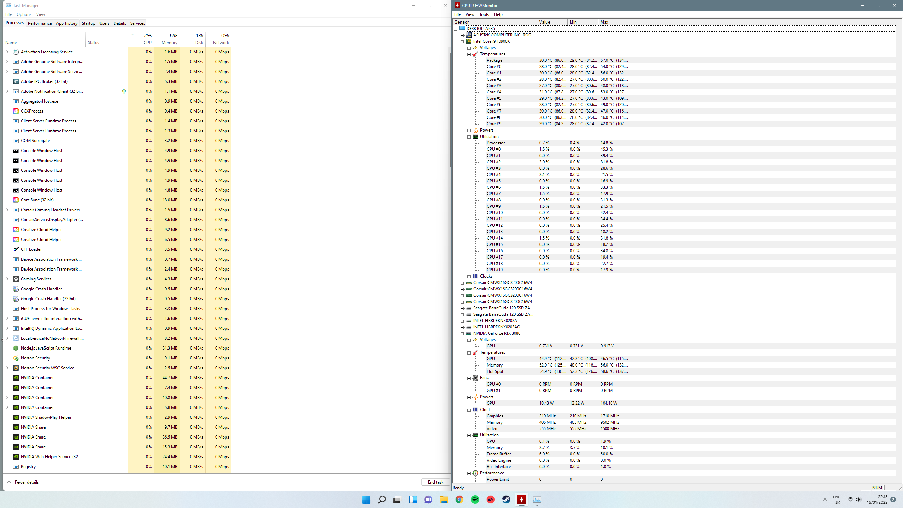The image size is (903, 508).
Task: Click the CTF Loader process icon
Action: 16,249
